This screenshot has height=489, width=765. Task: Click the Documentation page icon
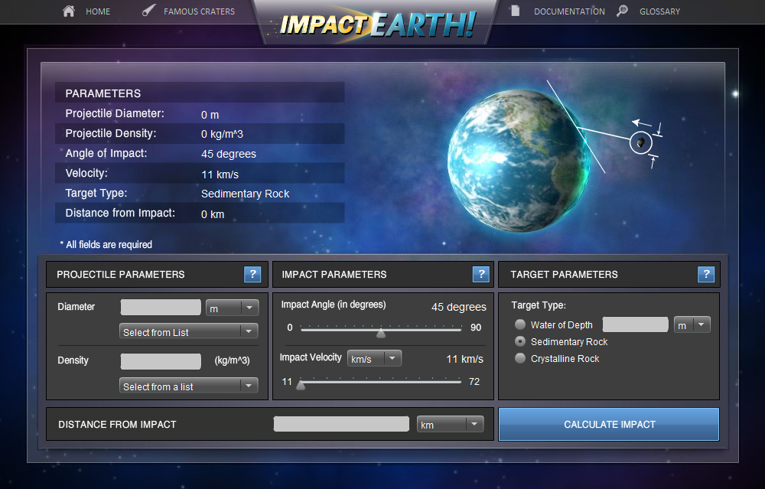coord(516,11)
